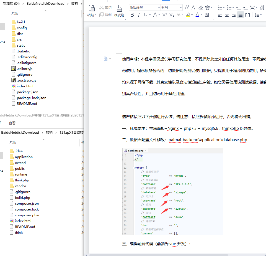Expand the line spacing dropdown arrow
This screenshot has width=266, height=256.
[261, 15]
